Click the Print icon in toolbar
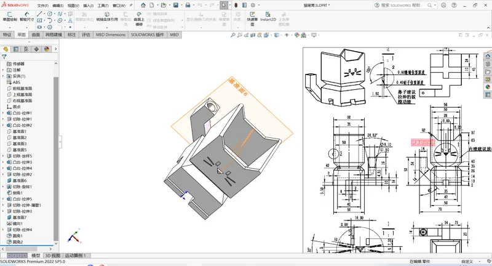Image resolution: width=492 pixels, height=266 pixels. point(188,5)
